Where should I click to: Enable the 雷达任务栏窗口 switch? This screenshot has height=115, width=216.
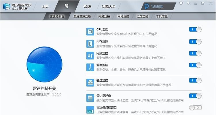click(195, 108)
